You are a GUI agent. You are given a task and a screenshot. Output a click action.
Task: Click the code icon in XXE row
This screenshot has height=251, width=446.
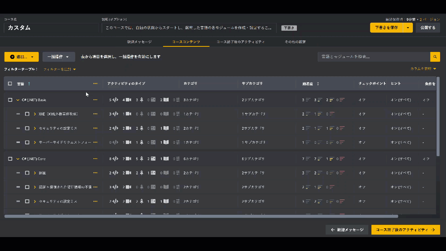116,114
